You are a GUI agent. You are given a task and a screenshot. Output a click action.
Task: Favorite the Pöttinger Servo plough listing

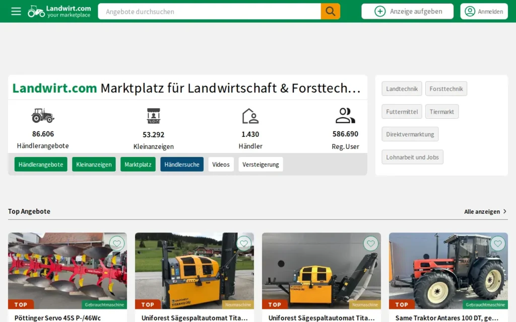pos(116,244)
